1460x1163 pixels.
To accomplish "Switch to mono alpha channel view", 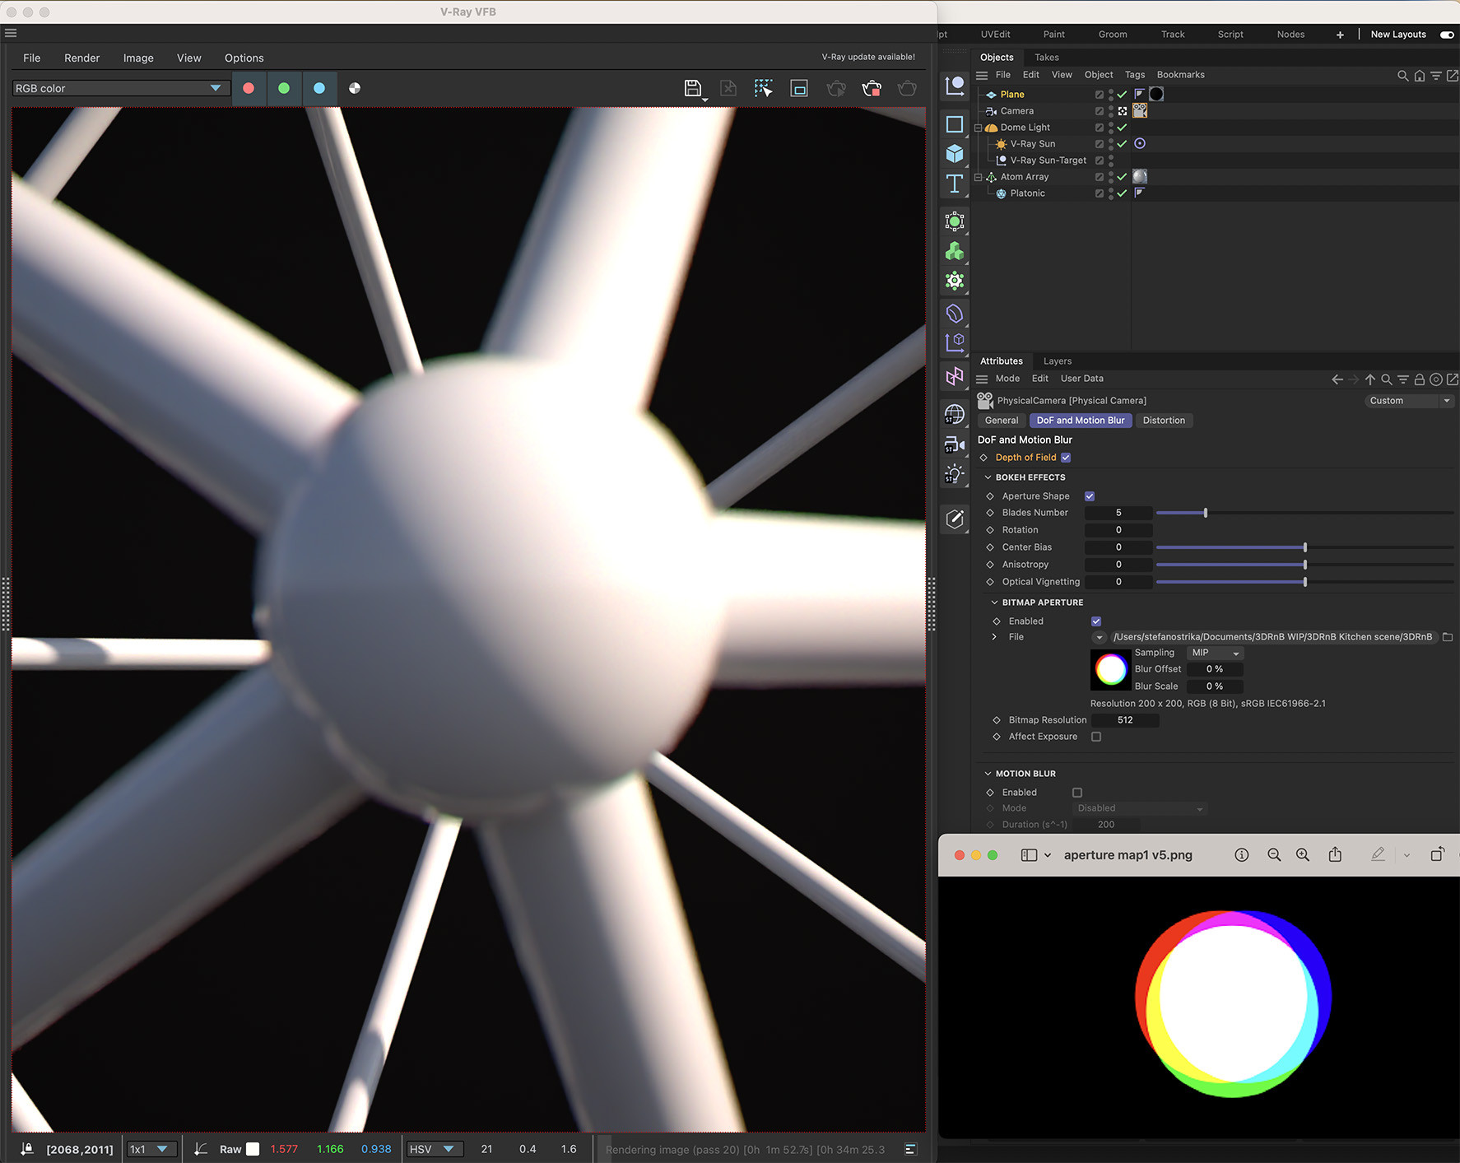I will pos(355,88).
